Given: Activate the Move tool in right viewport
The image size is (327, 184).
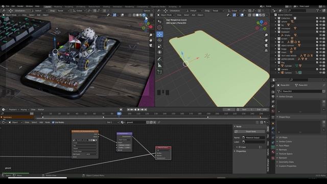Looking at the screenshot, I should click(159, 34).
